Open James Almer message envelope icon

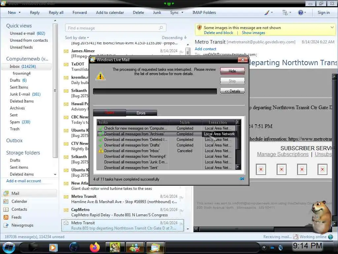(66, 51)
